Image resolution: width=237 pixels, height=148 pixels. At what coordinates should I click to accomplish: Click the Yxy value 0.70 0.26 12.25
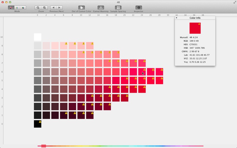pos(198,62)
